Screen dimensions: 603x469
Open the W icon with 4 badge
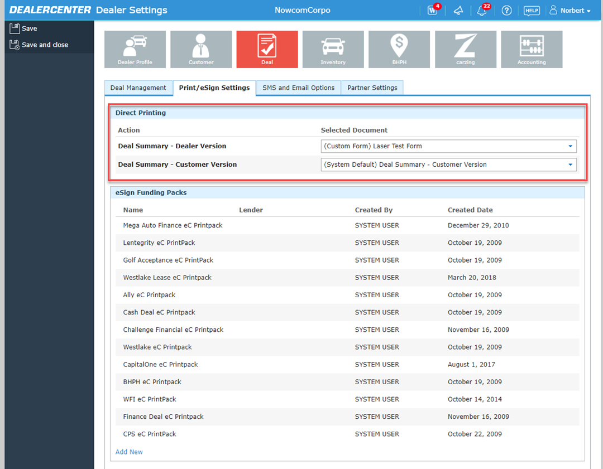(x=433, y=10)
